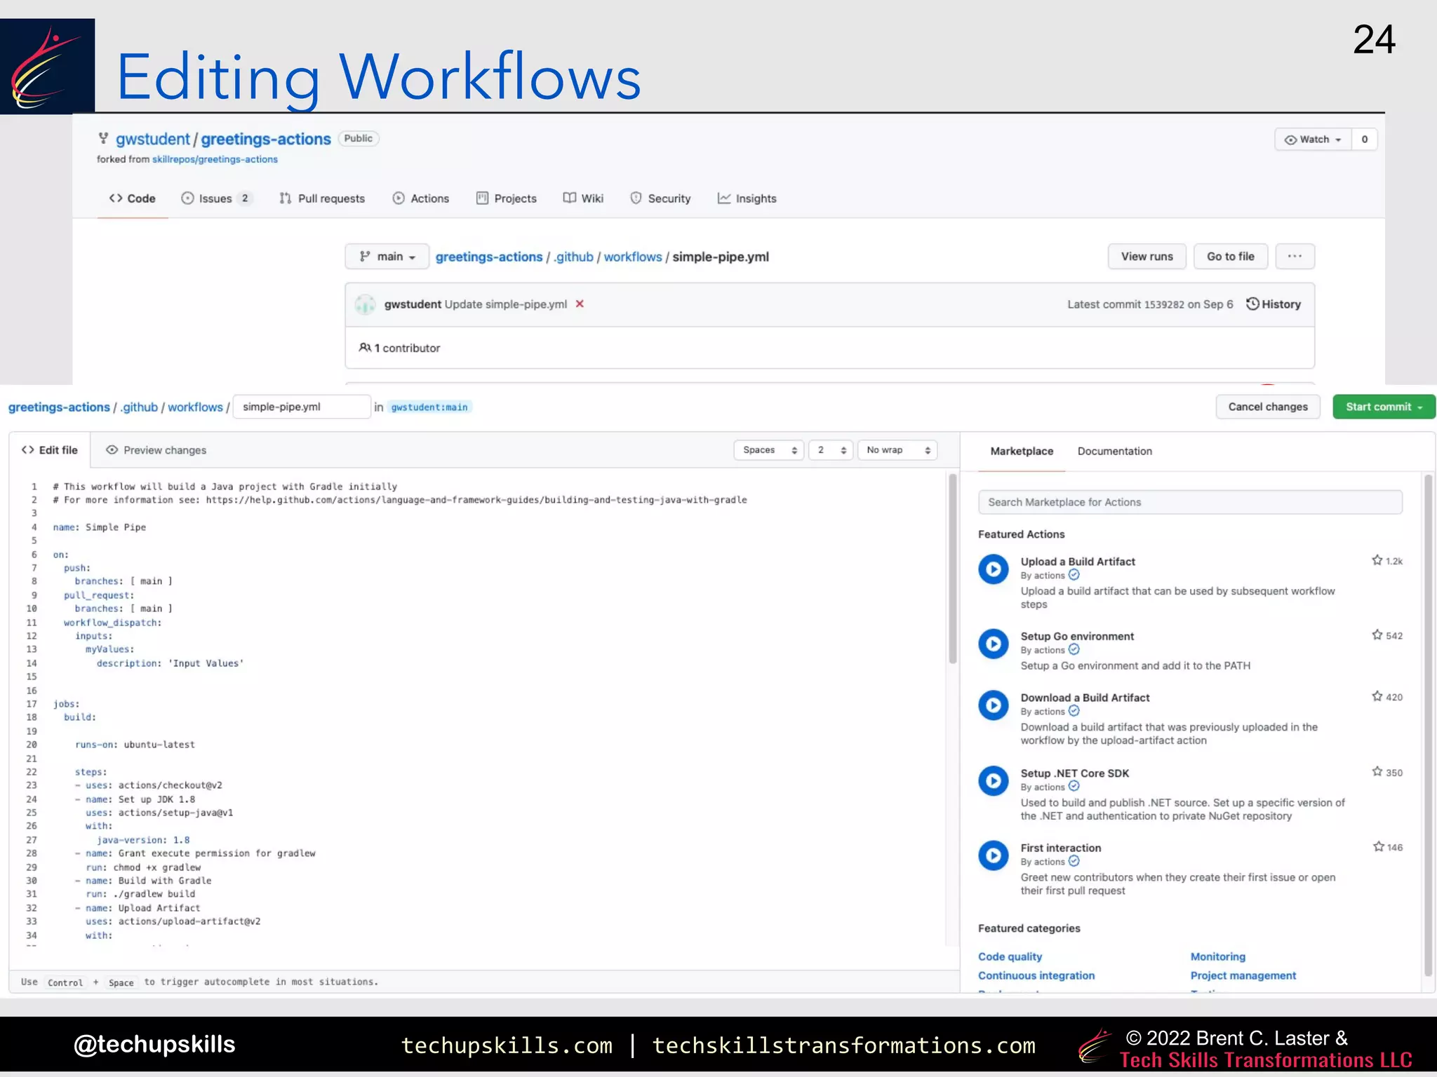Image resolution: width=1437 pixels, height=1077 pixels.
Task: Click the History clock icon
Action: click(x=1252, y=304)
